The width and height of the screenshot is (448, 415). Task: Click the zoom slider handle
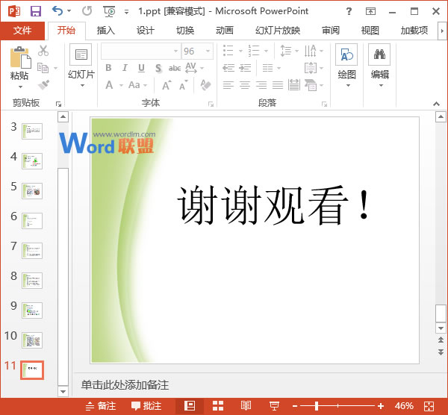pyautogui.click(x=317, y=405)
